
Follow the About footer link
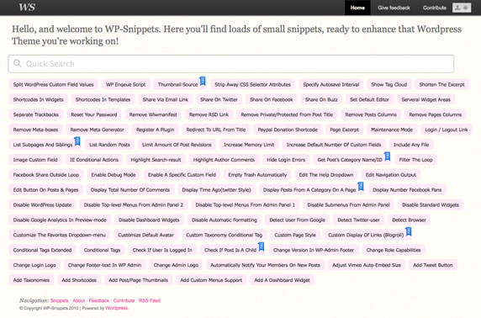79,300
